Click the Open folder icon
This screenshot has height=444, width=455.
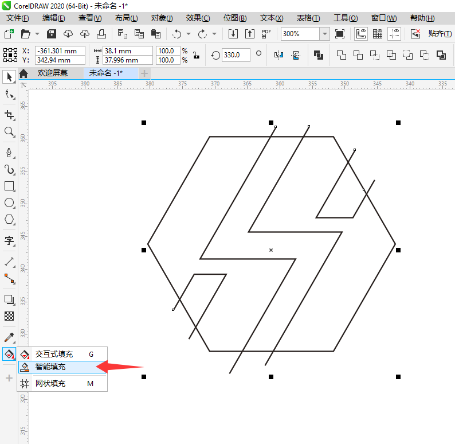(26, 34)
